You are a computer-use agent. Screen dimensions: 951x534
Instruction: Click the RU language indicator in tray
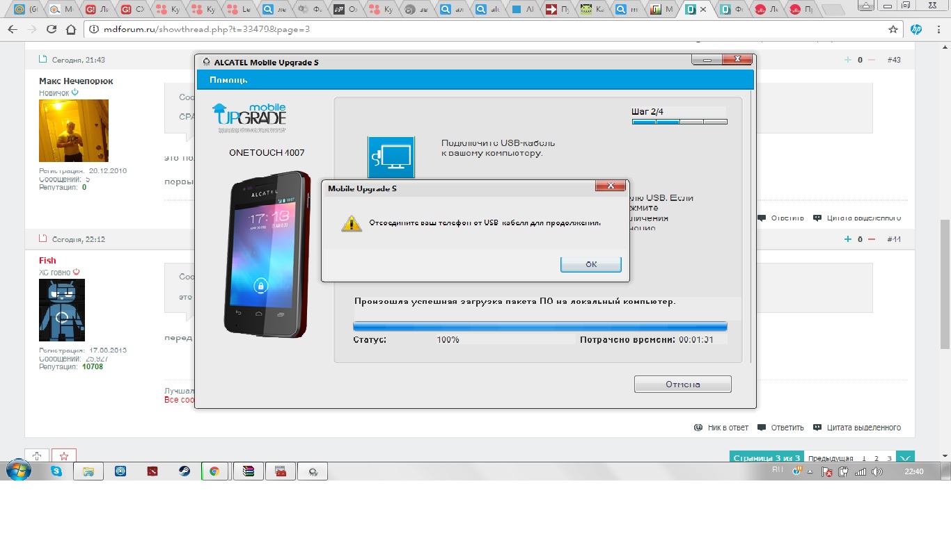778,471
